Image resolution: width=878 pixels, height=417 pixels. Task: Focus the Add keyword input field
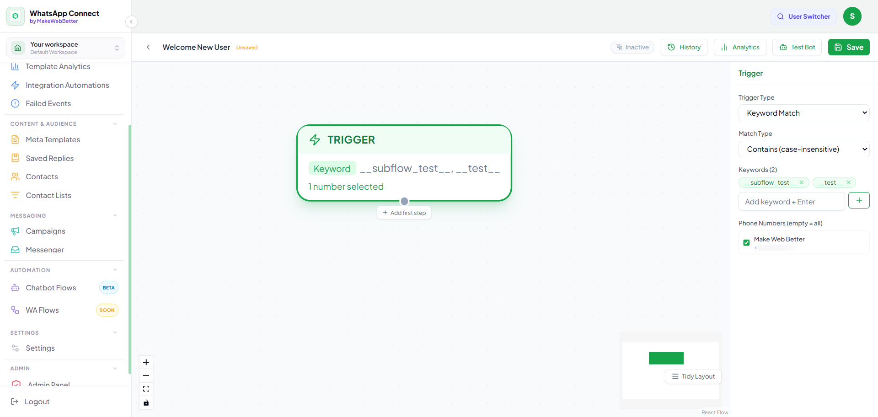(x=792, y=202)
